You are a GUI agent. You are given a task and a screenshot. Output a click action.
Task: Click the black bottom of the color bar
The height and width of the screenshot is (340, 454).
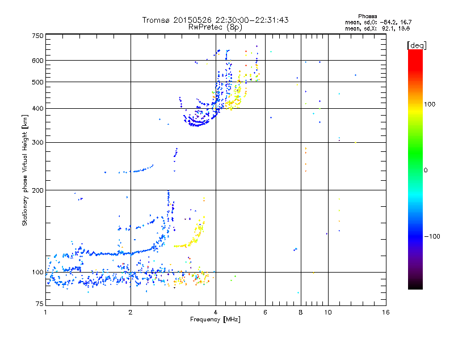pos(415,285)
